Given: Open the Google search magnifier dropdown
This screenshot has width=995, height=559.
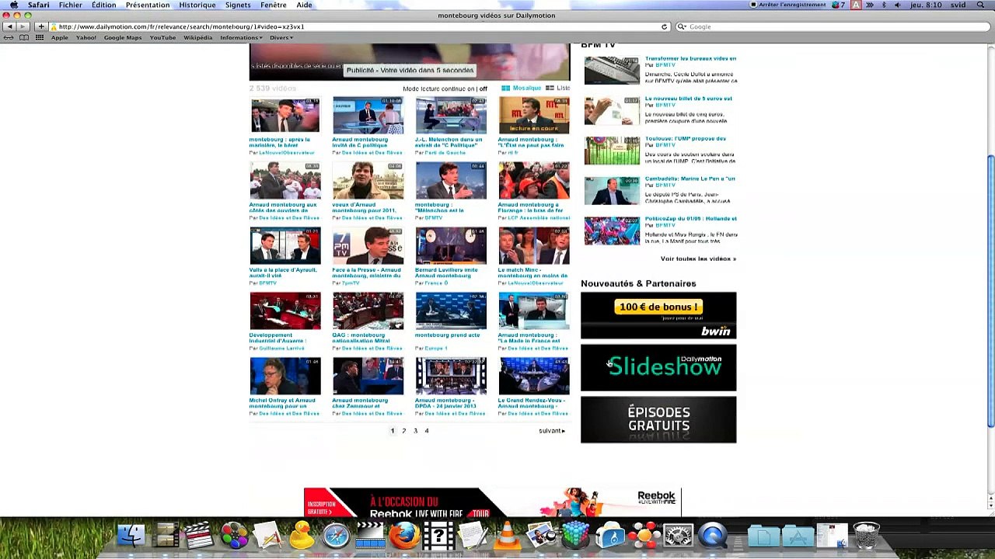Looking at the screenshot, I should coord(683,26).
